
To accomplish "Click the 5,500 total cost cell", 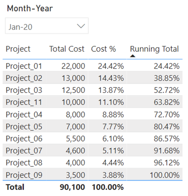I will pyautogui.click(x=75, y=139).
